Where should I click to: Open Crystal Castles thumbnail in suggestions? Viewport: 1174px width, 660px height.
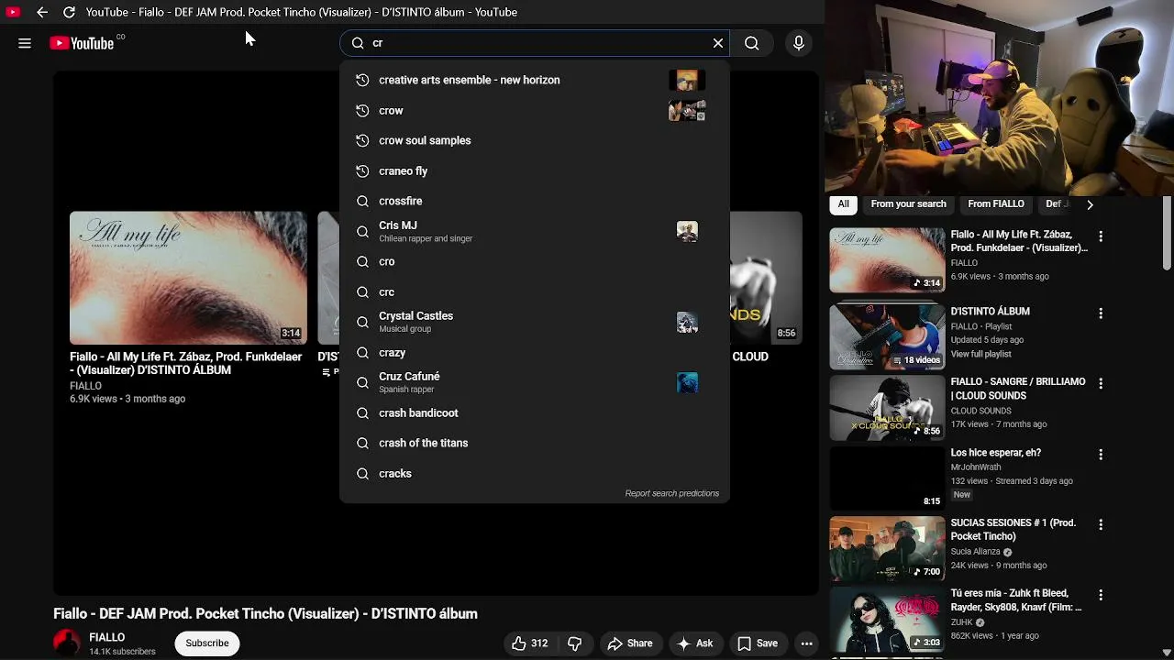(x=687, y=322)
